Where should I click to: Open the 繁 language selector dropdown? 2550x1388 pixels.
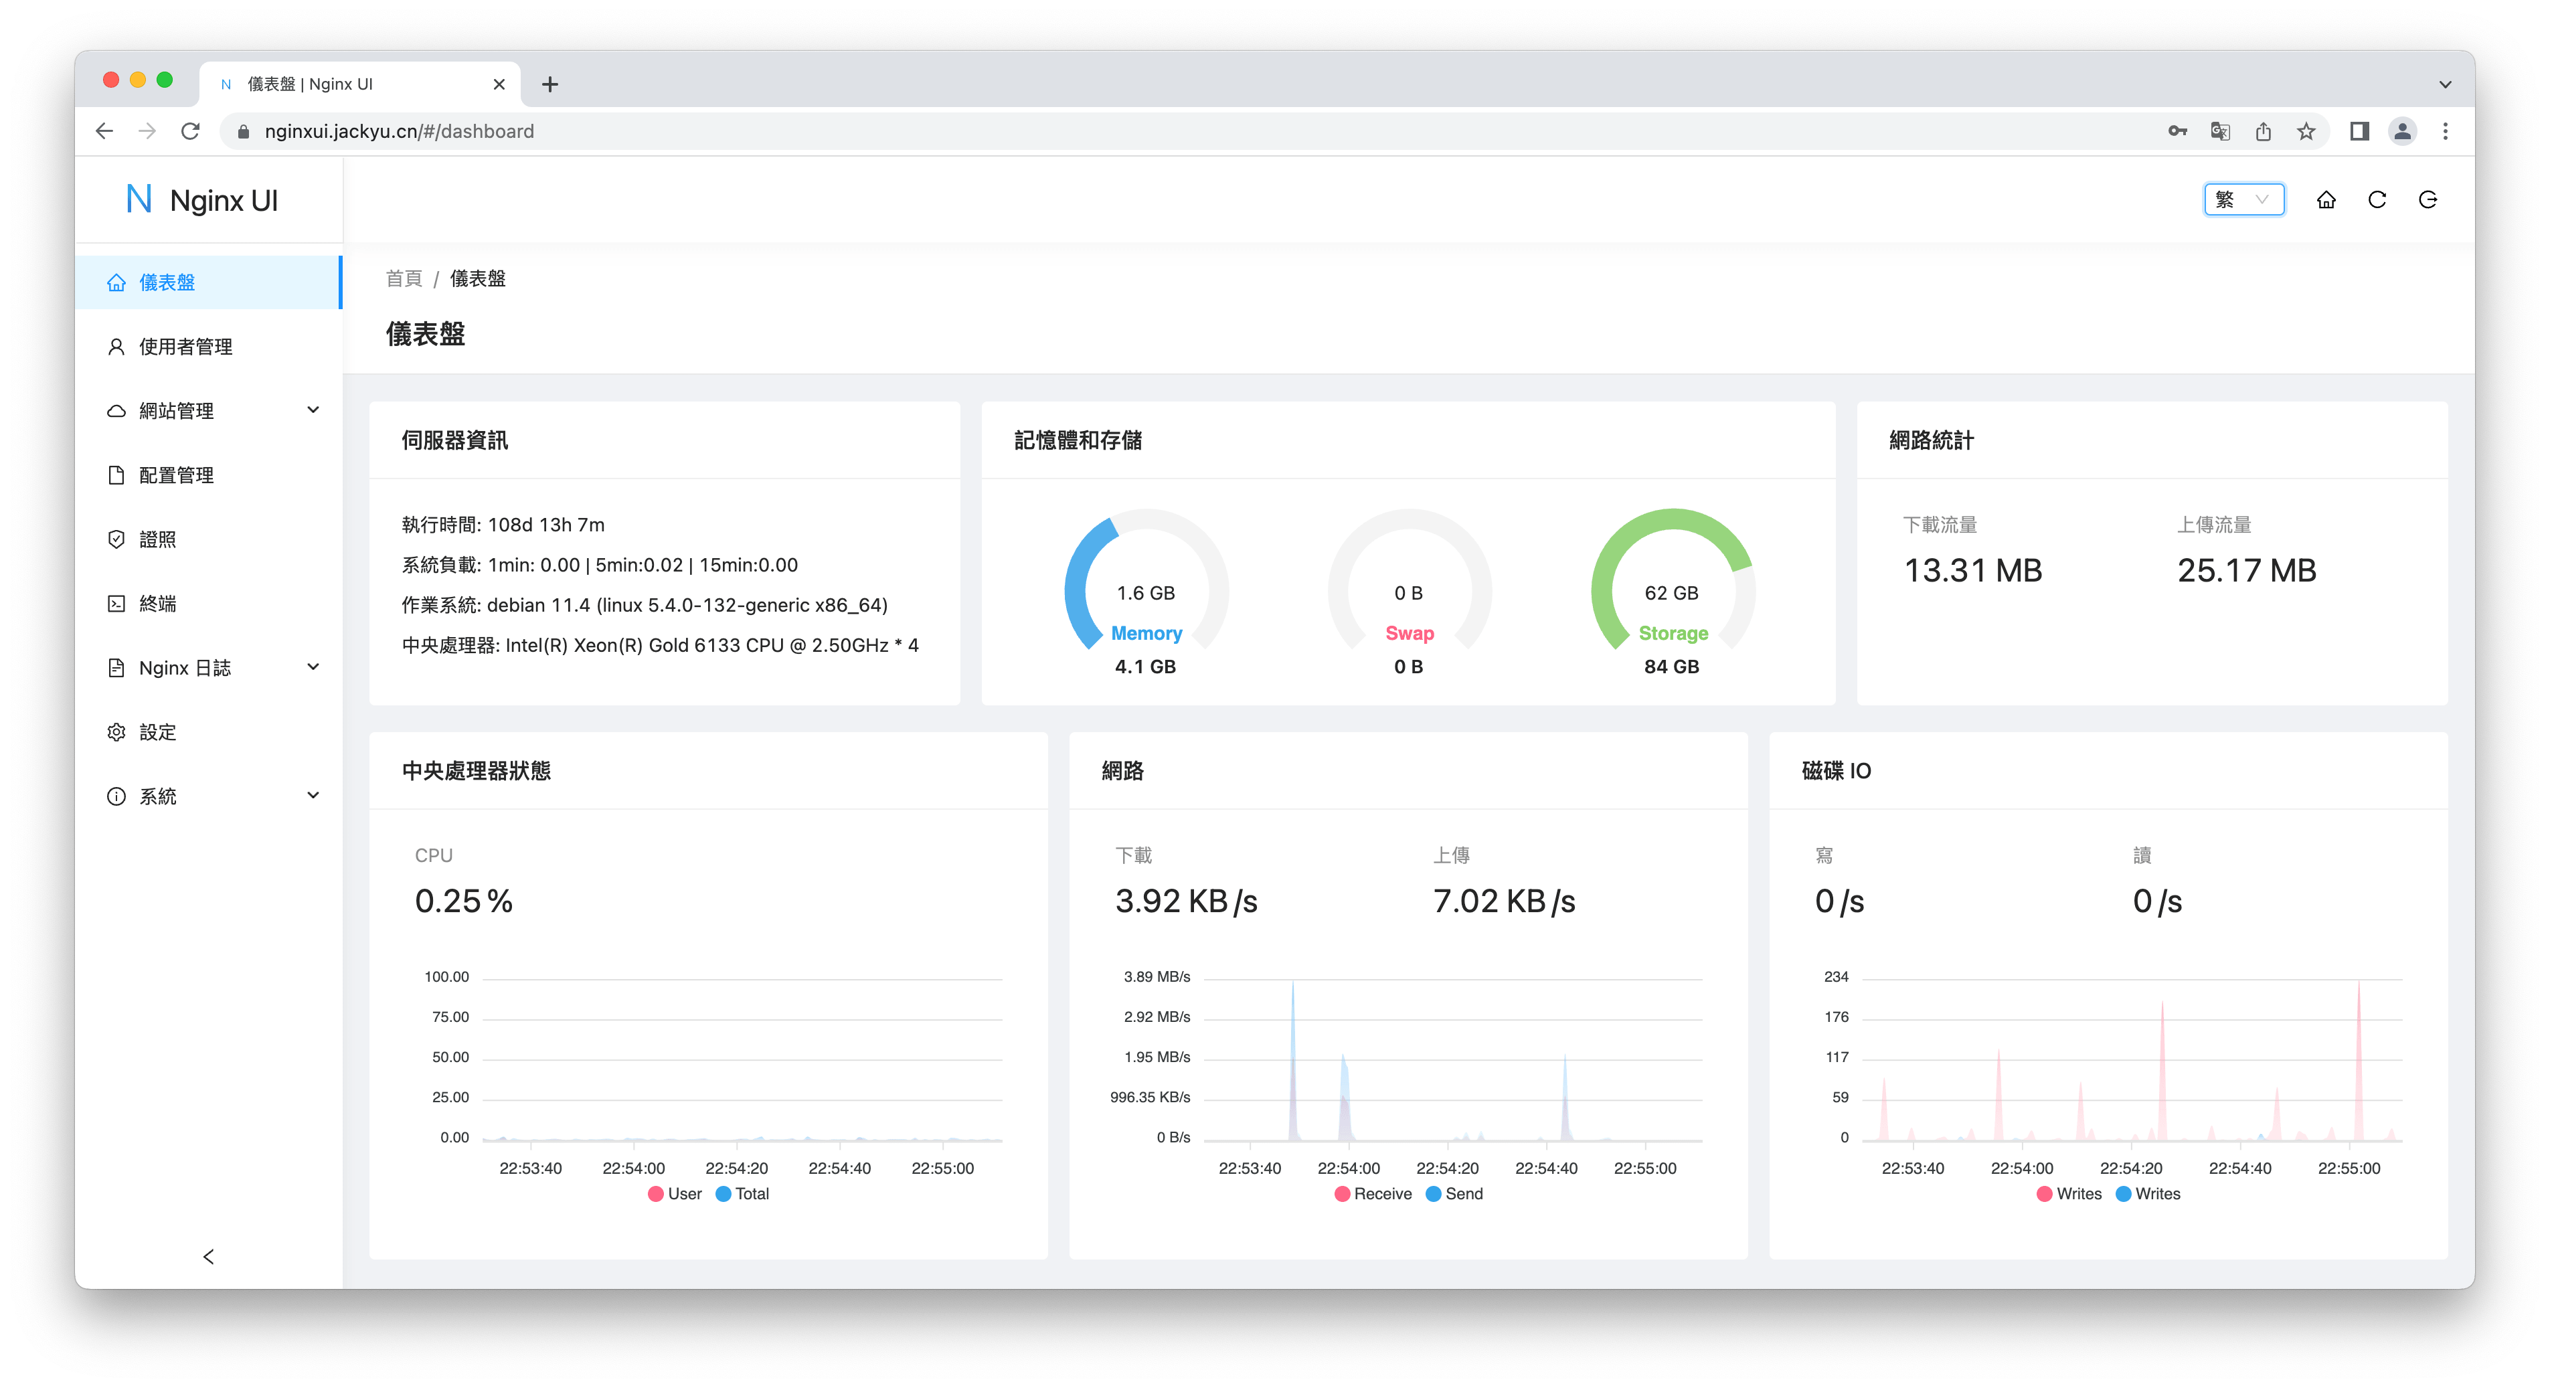click(x=2243, y=200)
